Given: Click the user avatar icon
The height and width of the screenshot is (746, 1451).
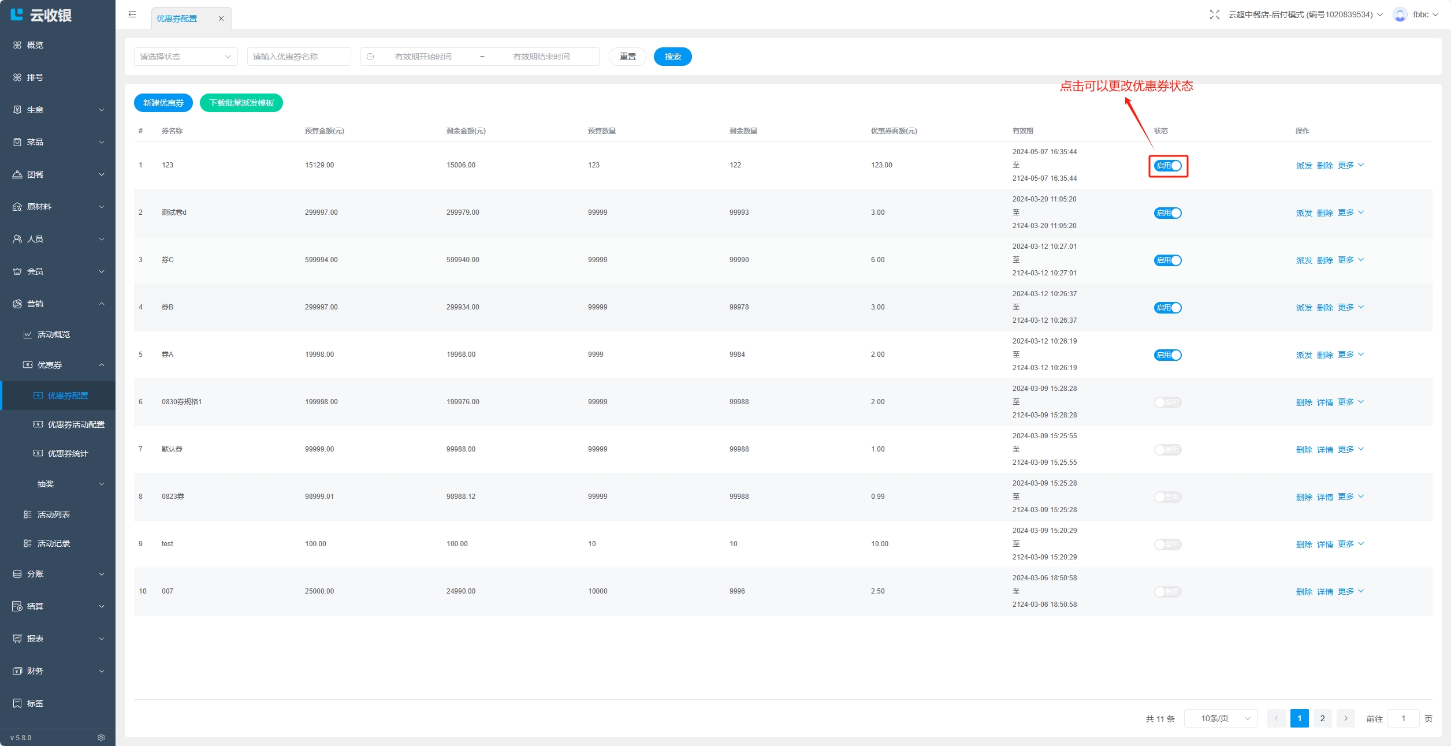Looking at the screenshot, I should point(1400,14).
